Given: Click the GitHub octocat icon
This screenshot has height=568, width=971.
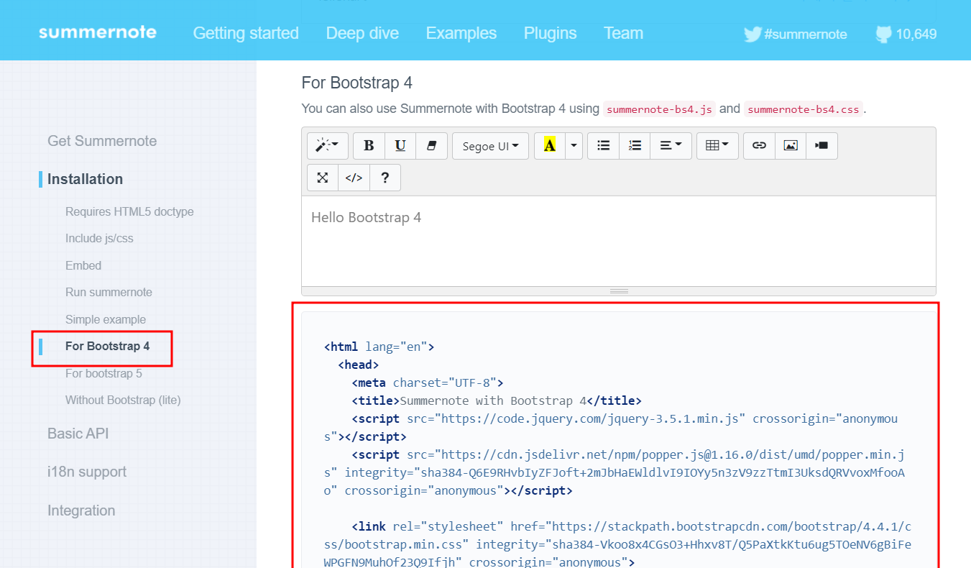Looking at the screenshot, I should tap(883, 34).
